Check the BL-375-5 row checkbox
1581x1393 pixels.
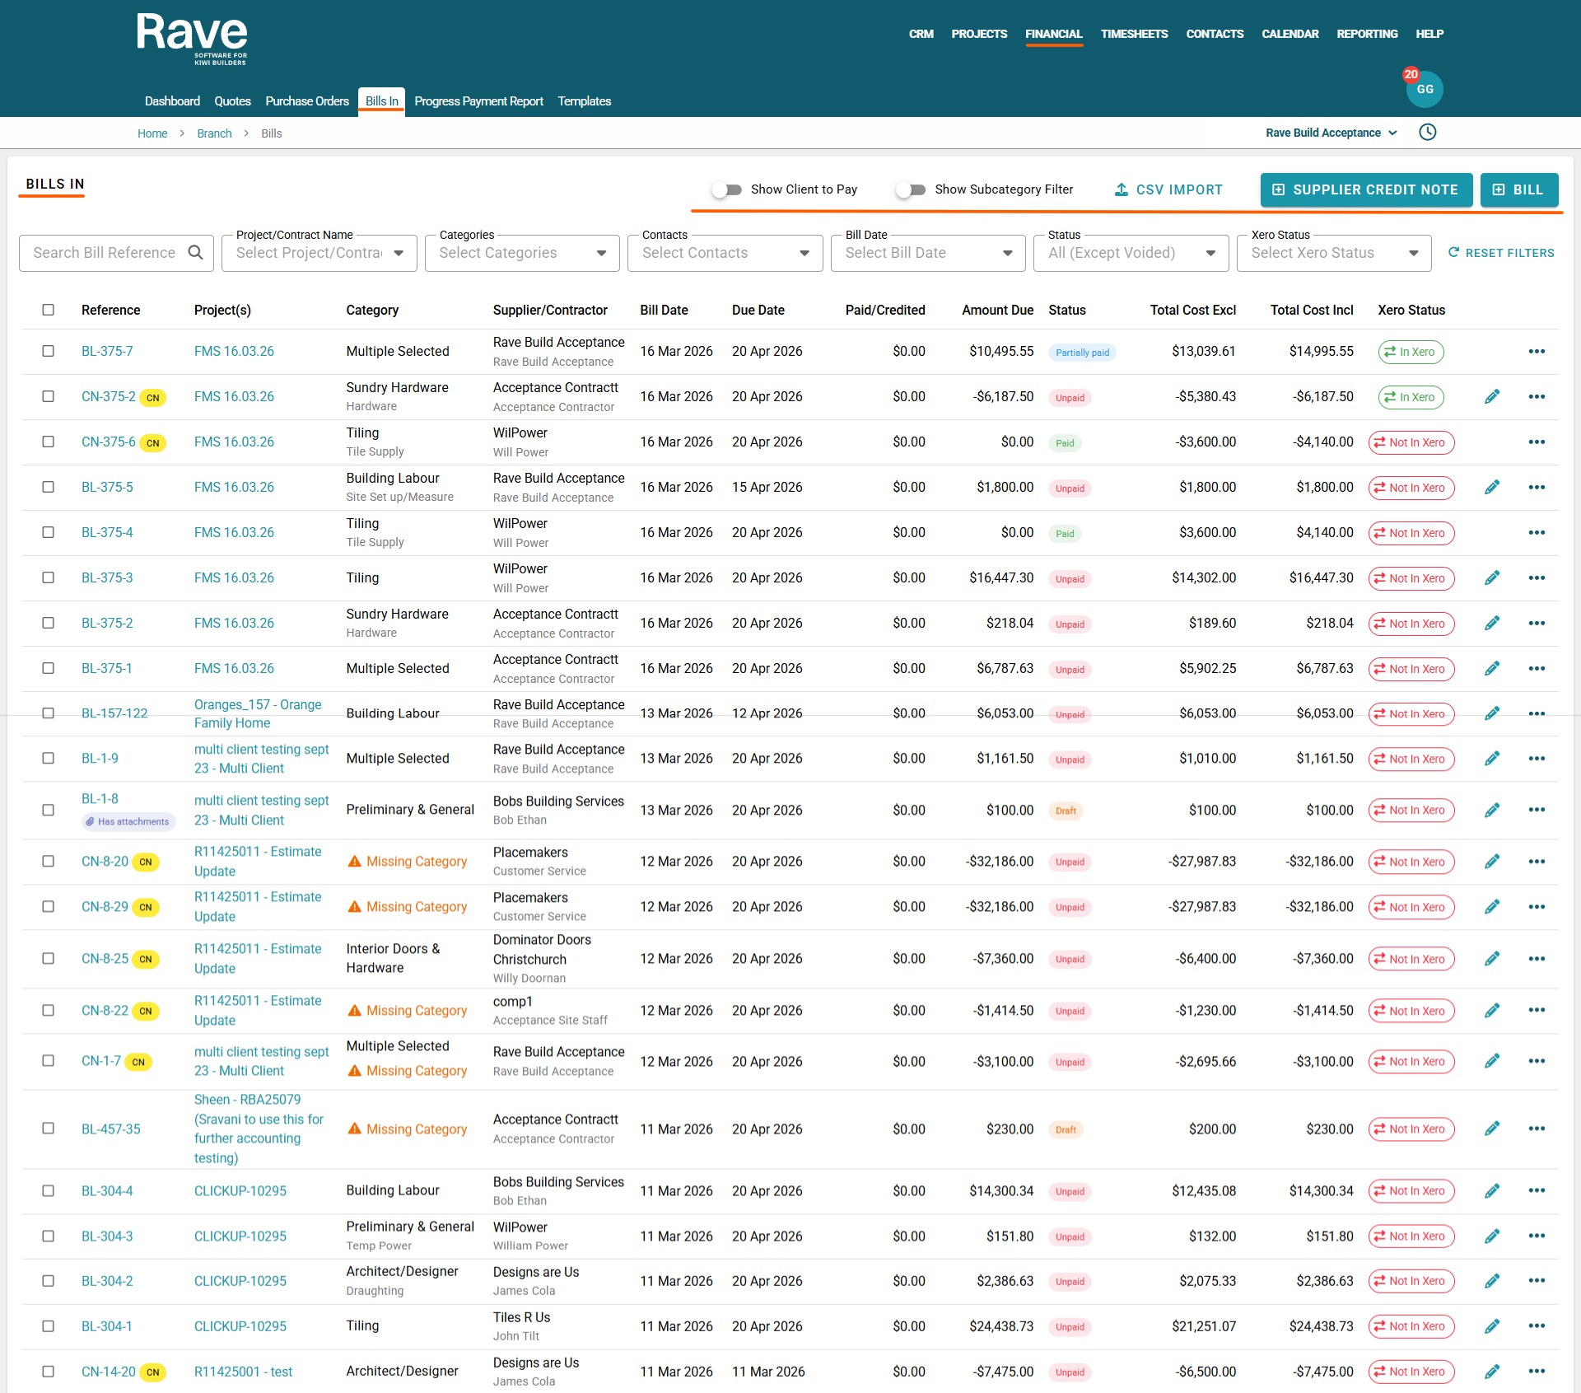click(49, 488)
